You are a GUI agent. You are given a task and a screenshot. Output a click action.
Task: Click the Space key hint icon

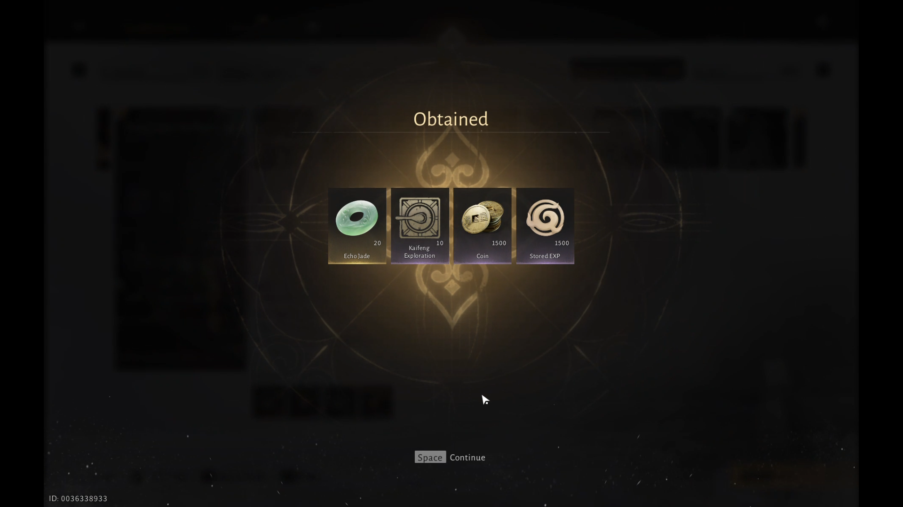(x=430, y=457)
